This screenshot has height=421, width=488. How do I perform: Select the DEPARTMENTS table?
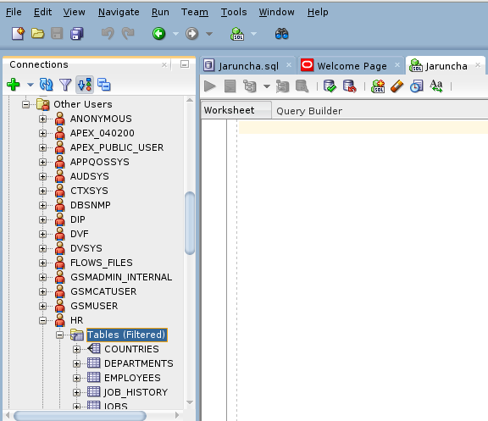(138, 363)
